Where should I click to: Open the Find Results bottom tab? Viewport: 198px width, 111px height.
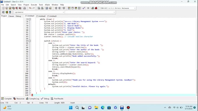coord(57,99)
